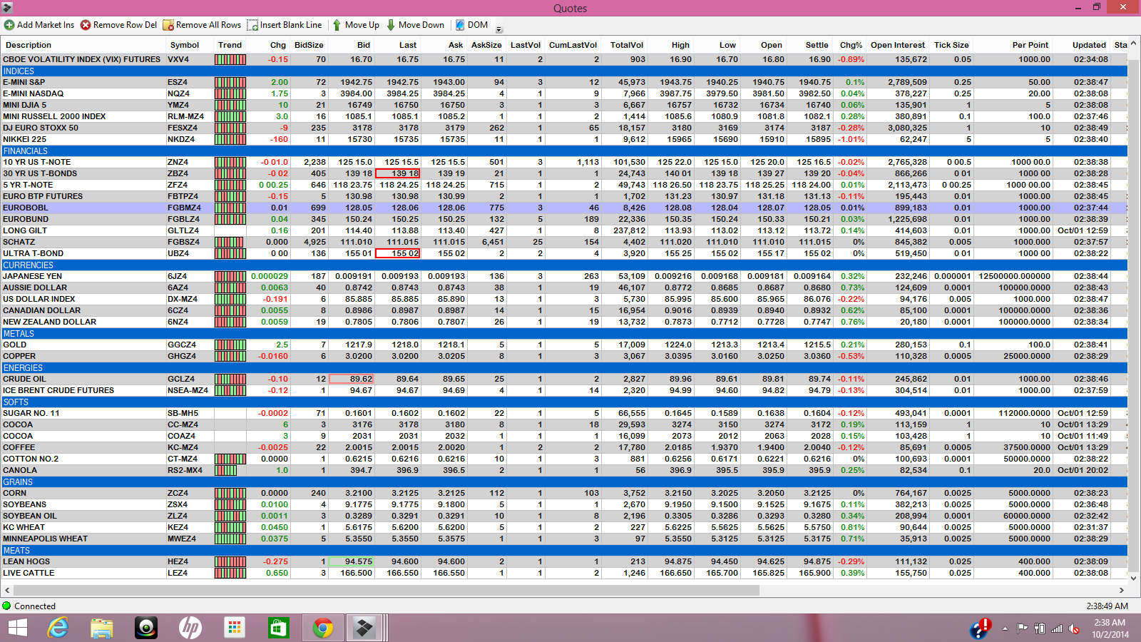Screen dimensions: 1141x642
Task: Click the CRUDE OIL highlighted bid cell
Action: (x=351, y=379)
